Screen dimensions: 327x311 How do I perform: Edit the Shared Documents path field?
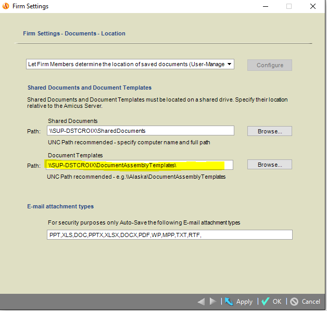pos(141,131)
